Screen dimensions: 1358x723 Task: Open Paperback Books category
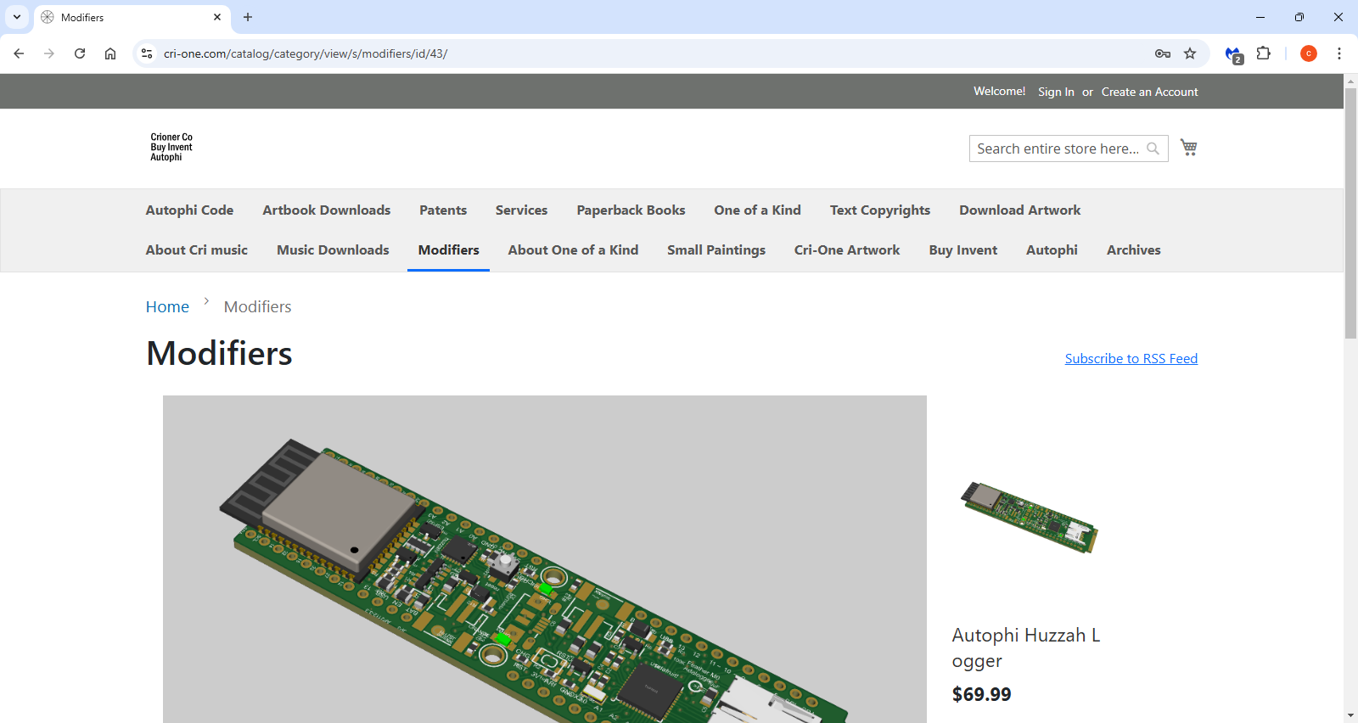(631, 210)
